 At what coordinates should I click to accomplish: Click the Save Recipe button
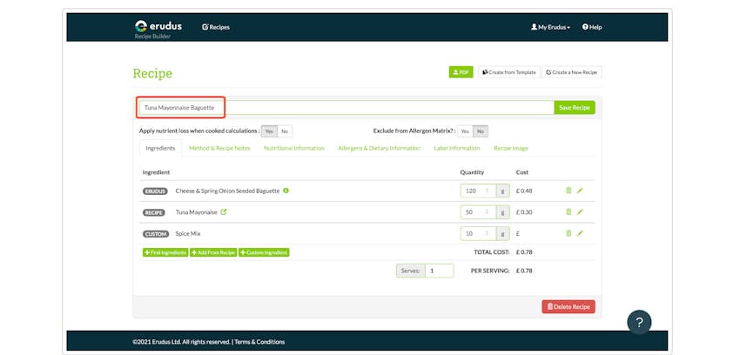click(575, 108)
